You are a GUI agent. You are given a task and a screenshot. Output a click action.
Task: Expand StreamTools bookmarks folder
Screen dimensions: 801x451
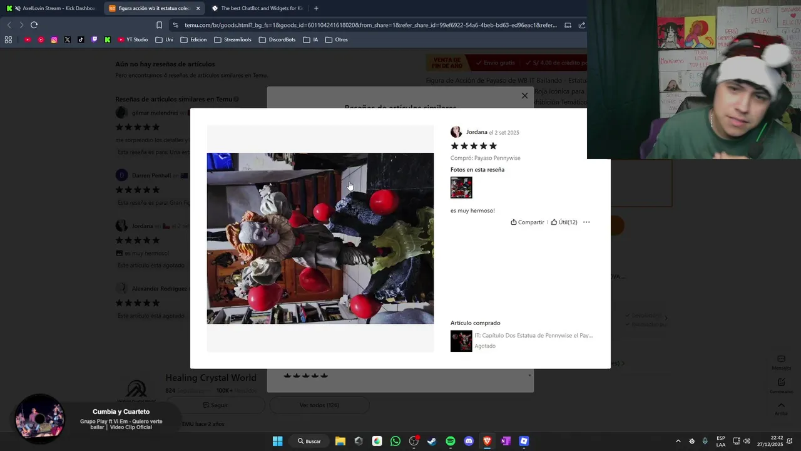click(x=232, y=39)
